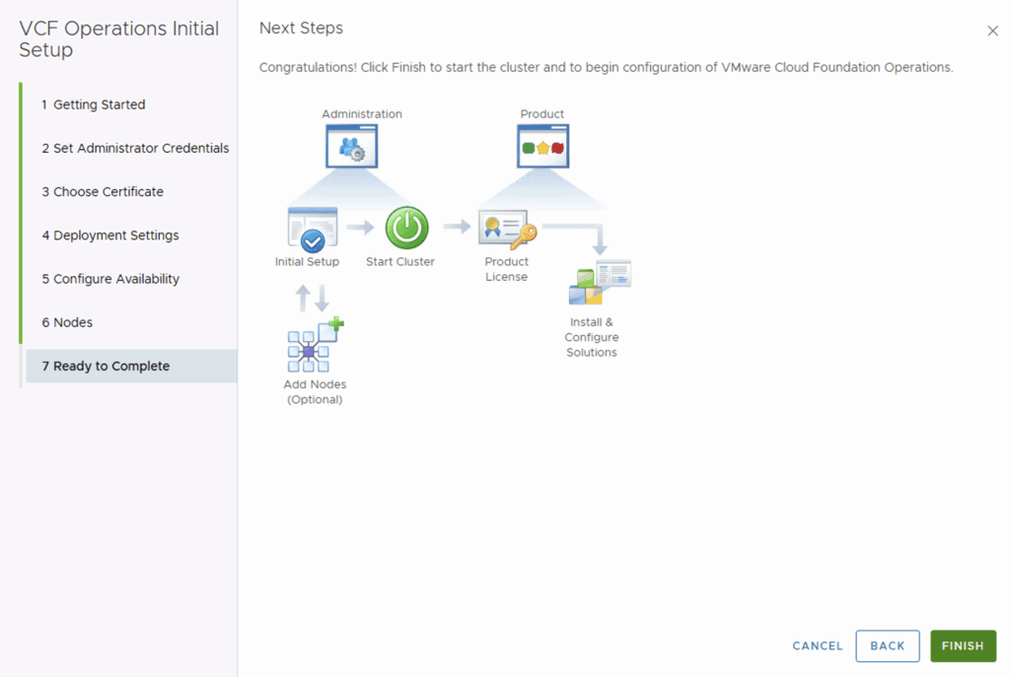Screen dimensions: 1010x677
Task: Click the green Start Cluster power icon
Action: (x=406, y=229)
